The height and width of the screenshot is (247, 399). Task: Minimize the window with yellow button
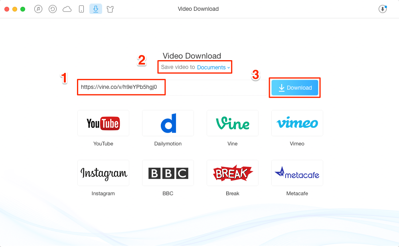[x=15, y=9]
